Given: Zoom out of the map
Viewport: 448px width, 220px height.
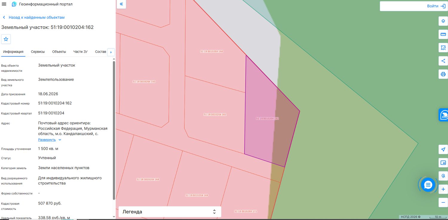Looking at the screenshot, I should [443, 202].
